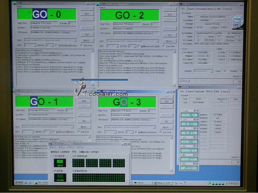Image resolution: width=258 pixels, height=193 pixels.
Task: Click the down arrow of GO-3 log scrollbar
Action: click(171, 171)
